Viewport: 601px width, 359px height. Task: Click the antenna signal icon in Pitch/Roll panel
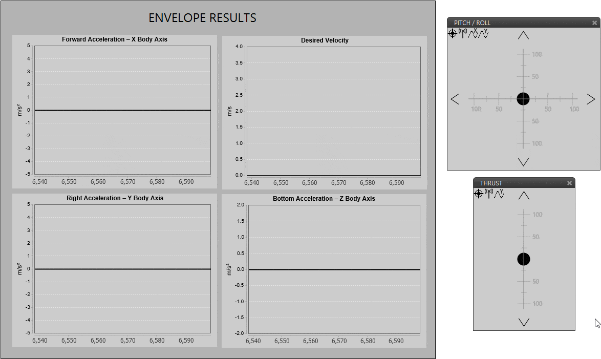tap(463, 33)
